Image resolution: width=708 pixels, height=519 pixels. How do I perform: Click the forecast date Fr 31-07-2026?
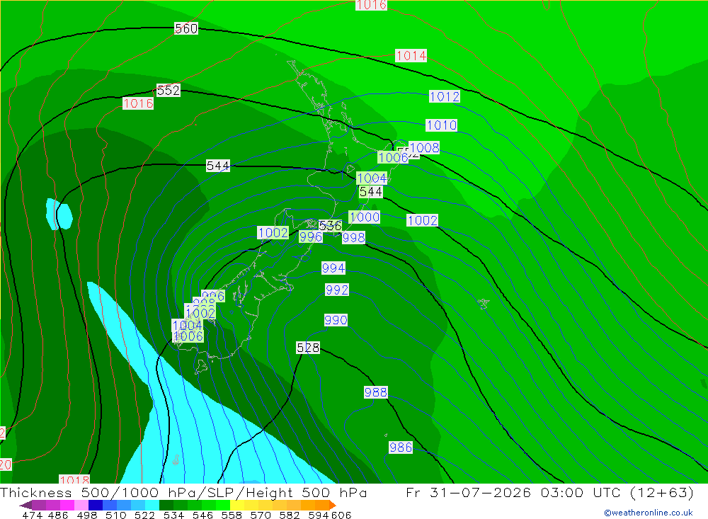468,492
